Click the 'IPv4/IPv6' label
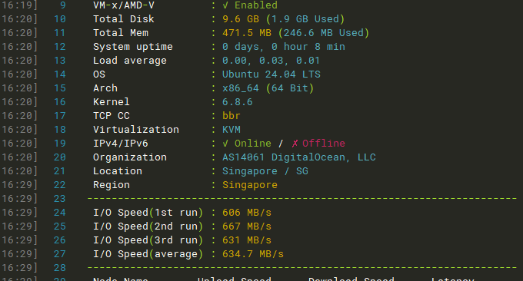This screenshot has height=281, width=523. click(x=121, y=143)
